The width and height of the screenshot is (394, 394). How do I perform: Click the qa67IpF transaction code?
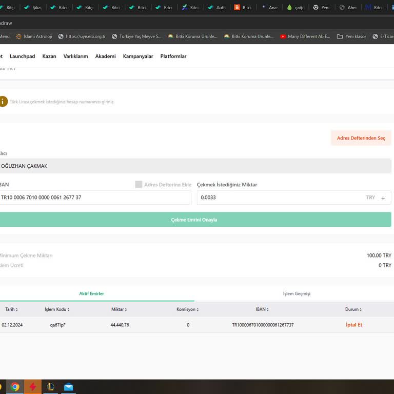click(x=58, y=325)
